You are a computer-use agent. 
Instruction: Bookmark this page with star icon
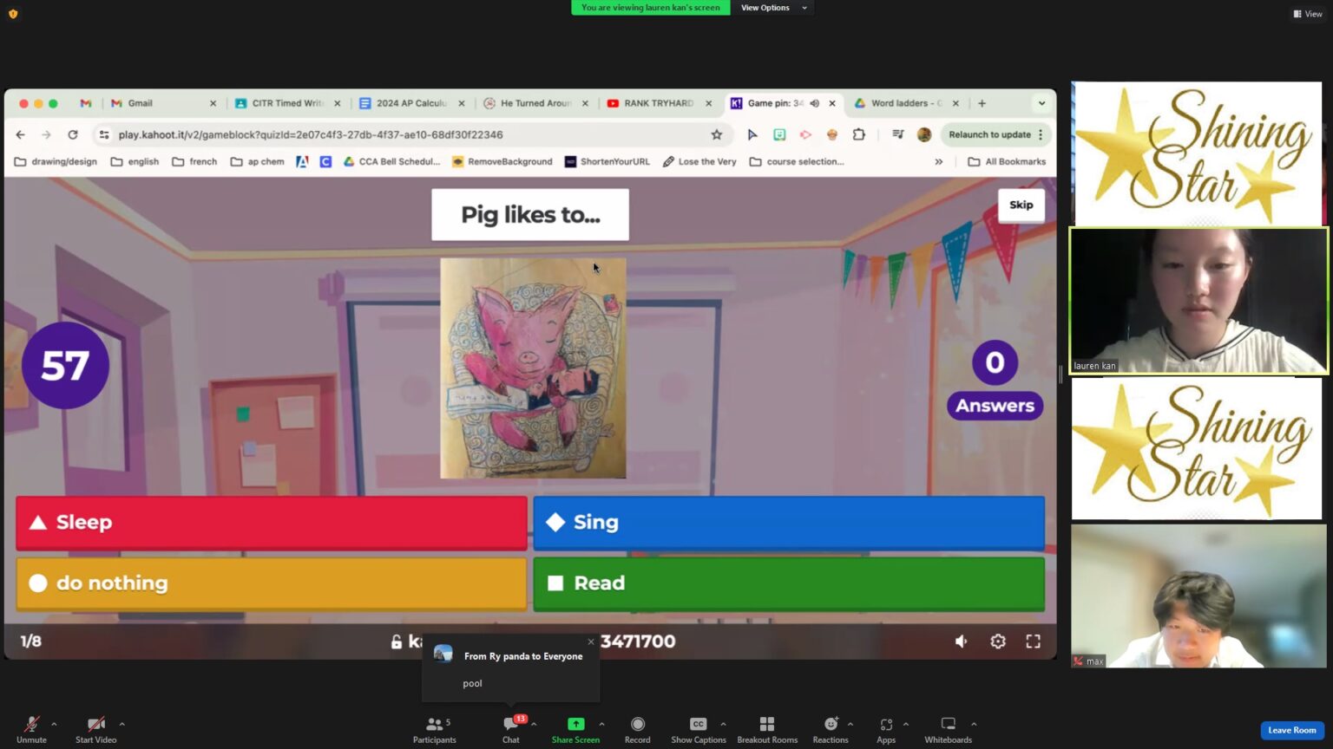tap(716, 134)
